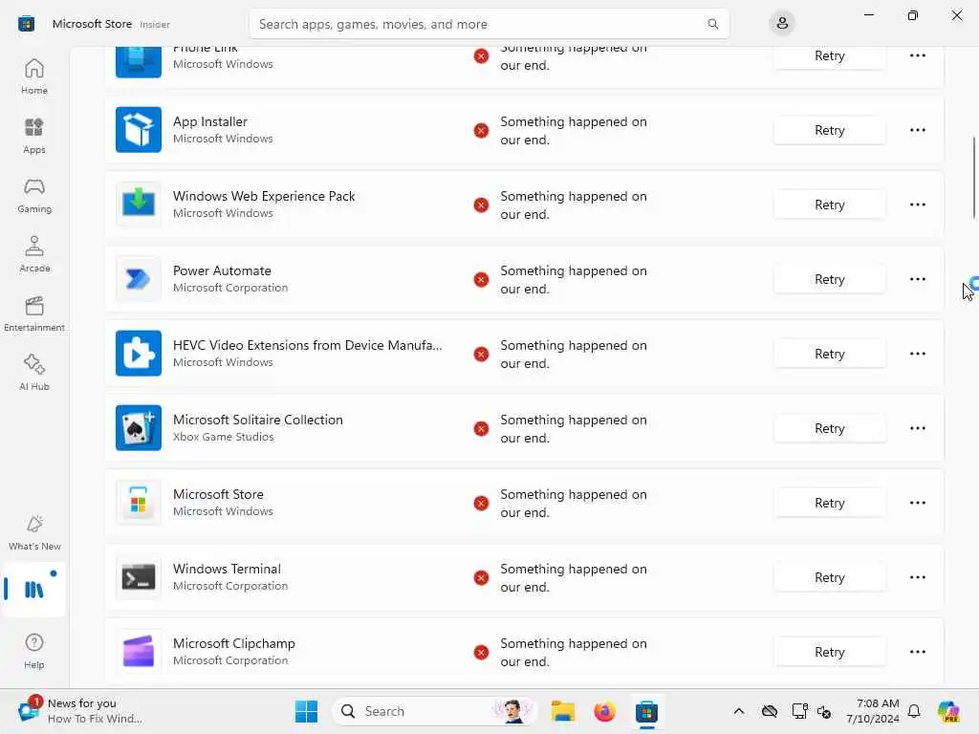Click the Microsoft Store logo in title bar

pos(26,24)
